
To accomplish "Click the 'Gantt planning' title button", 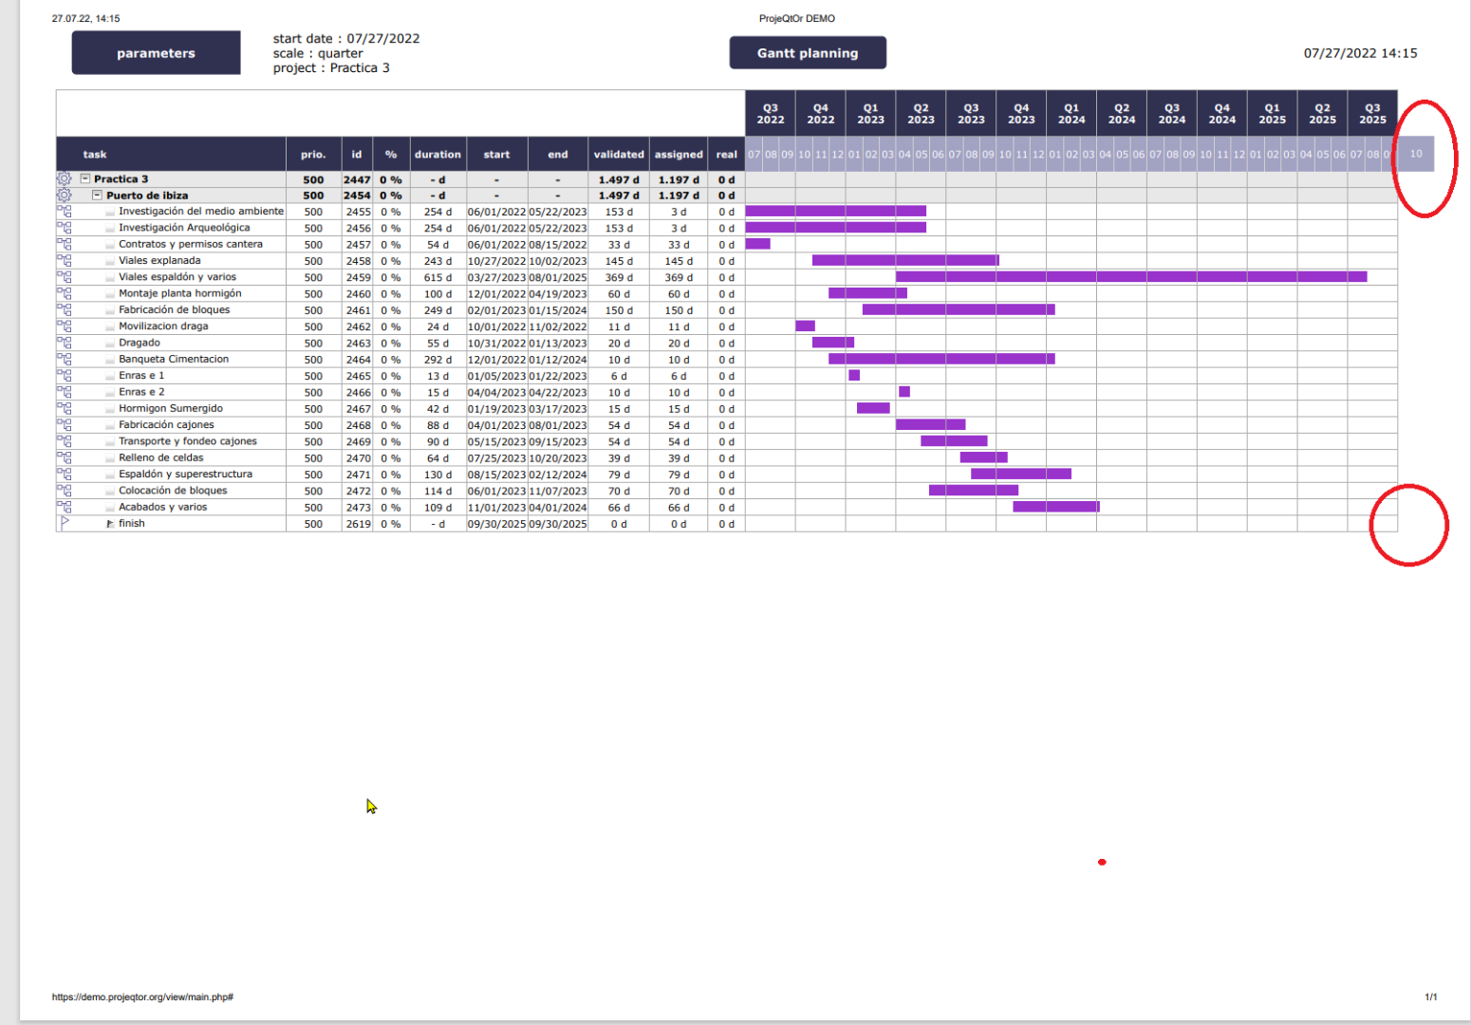I will tap(807, 53).
